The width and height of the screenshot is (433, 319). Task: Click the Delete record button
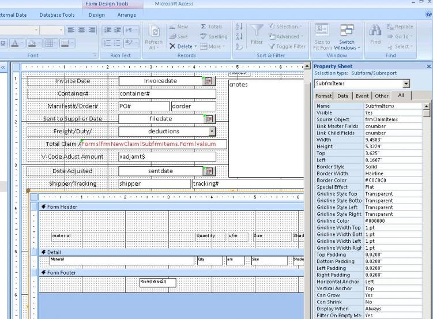point(181,46)
